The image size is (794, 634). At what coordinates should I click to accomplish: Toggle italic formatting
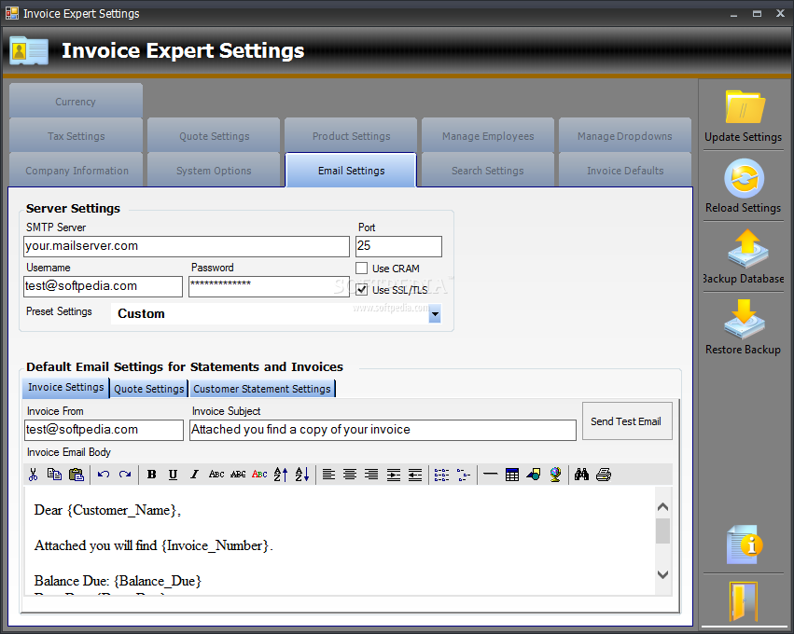(194, 475)
